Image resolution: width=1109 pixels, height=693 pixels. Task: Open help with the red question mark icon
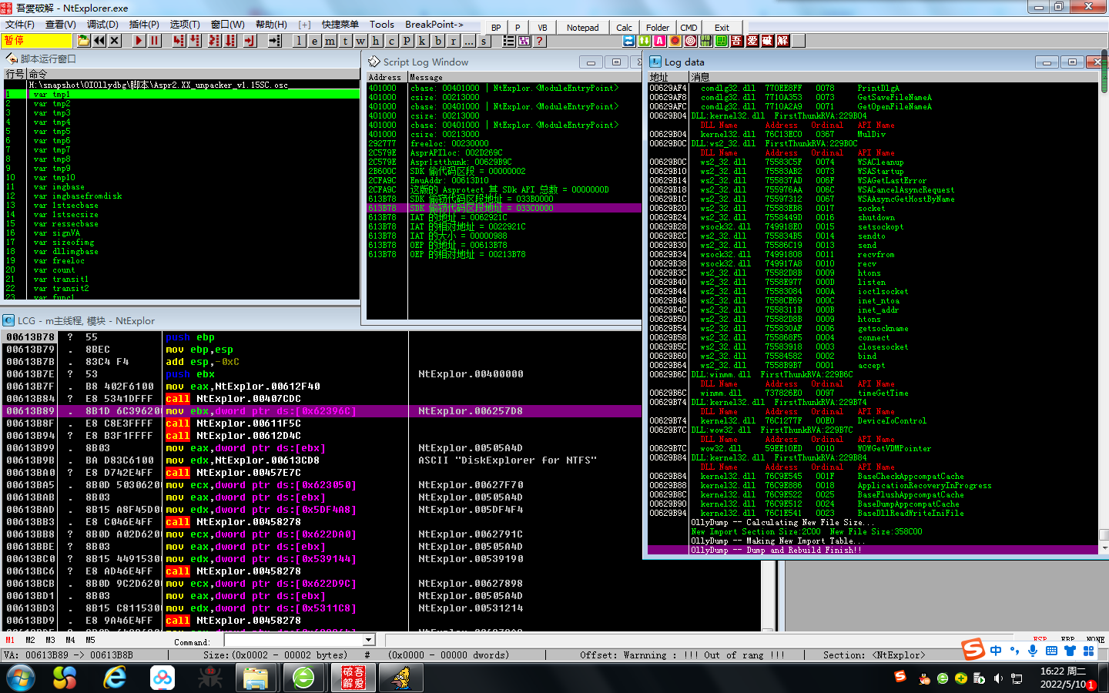(539, 41)
